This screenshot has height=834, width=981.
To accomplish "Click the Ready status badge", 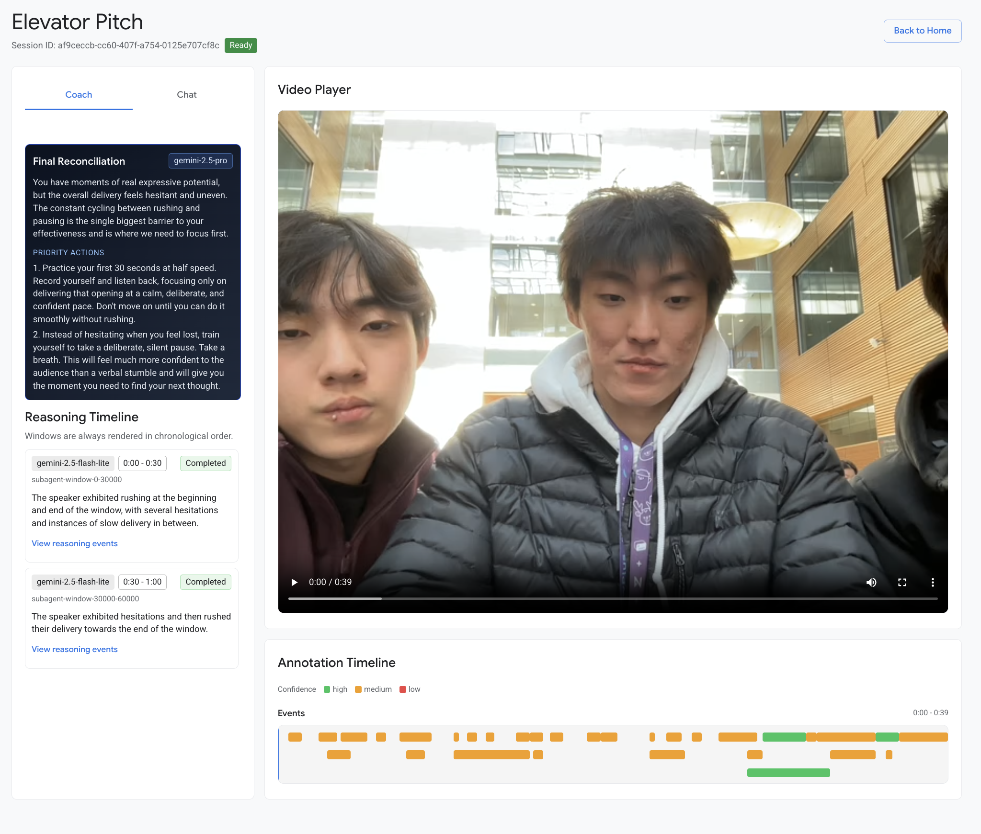I will [x=240, y=45].
